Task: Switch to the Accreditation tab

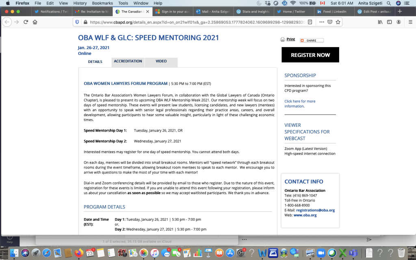Action: pos(128,61)
